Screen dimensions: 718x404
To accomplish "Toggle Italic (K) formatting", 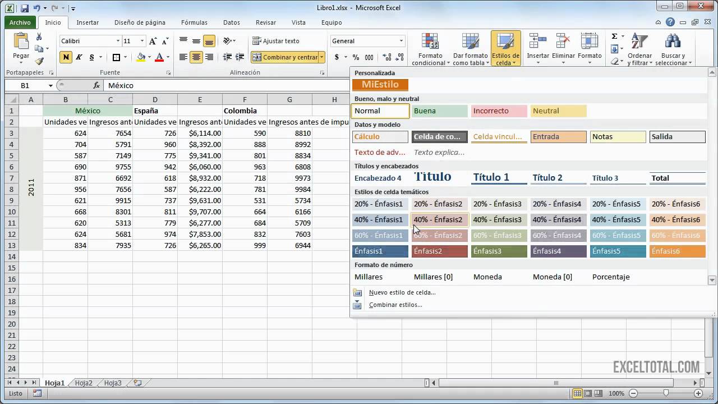I will tap(79, 57).
